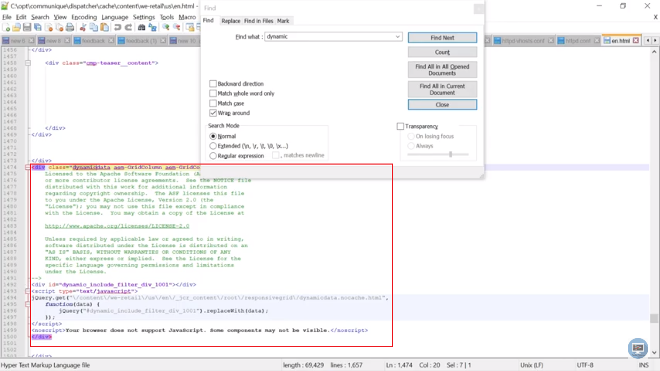
Task: Select the Extended search mode radio button
Action: point(212,146)
